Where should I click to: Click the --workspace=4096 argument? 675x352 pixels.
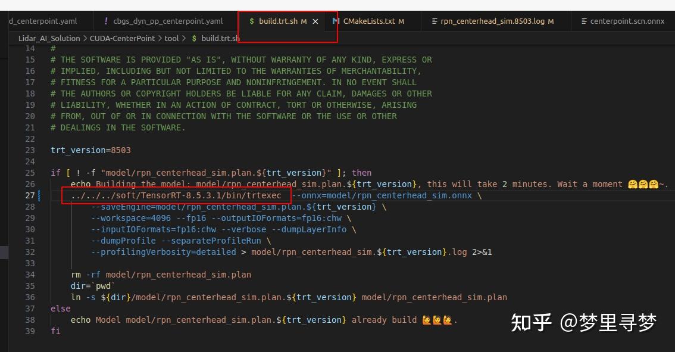pos(131,218)
